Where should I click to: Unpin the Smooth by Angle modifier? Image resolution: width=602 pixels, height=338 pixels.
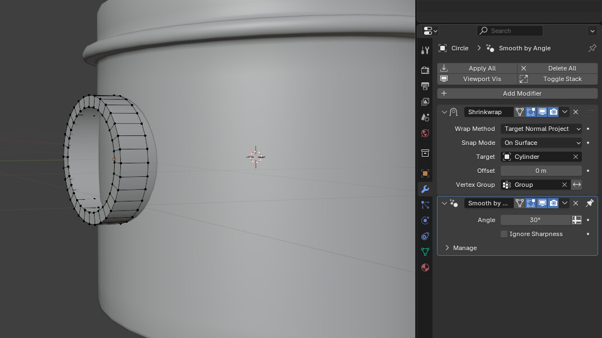590,203
